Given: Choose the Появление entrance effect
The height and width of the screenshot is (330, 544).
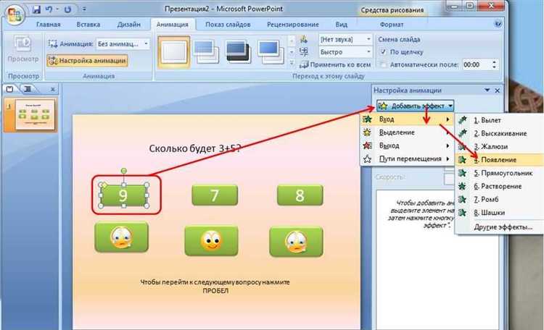Looking at the screenshot, I should point(499,160).
